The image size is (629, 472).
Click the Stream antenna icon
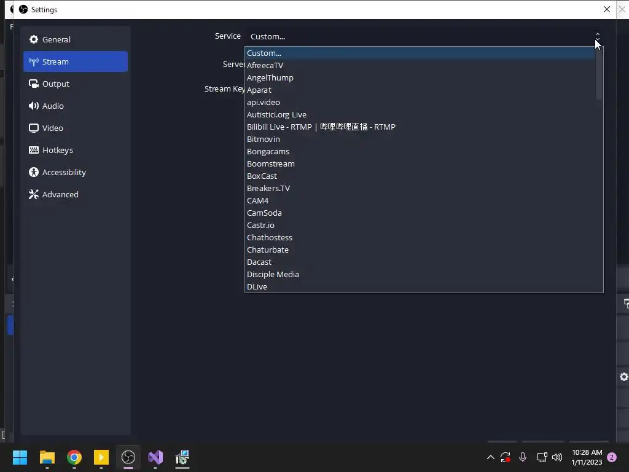[x=34, y=62]
